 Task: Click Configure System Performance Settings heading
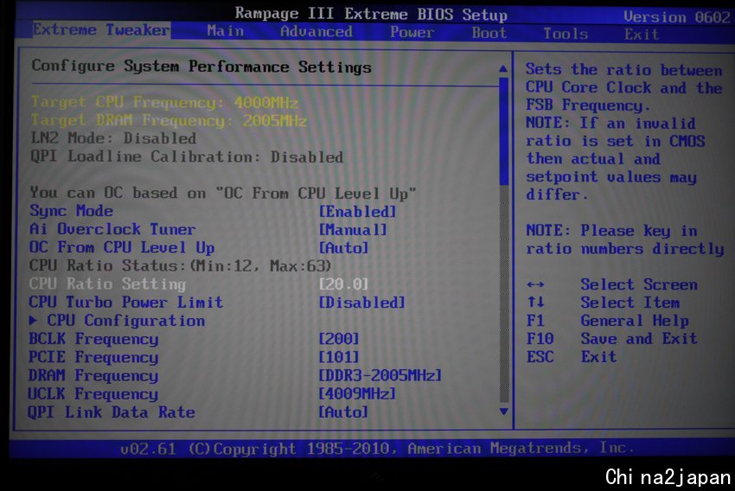click(201, 67)
